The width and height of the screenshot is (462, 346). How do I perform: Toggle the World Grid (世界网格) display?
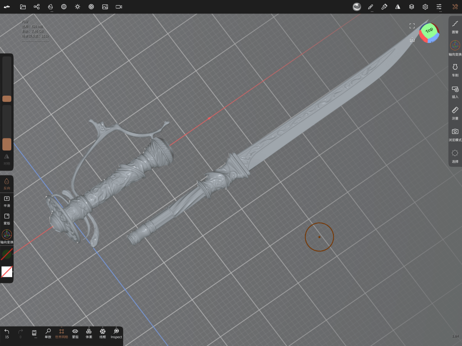[61, 333]
